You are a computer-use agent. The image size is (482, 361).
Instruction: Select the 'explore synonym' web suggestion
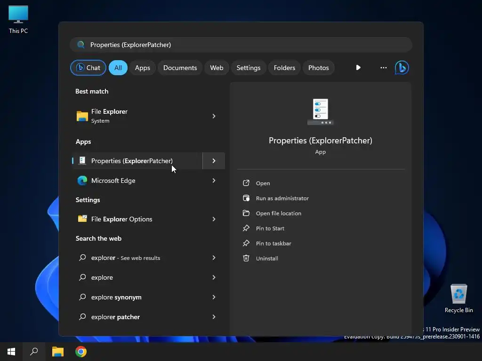[148, 297]
